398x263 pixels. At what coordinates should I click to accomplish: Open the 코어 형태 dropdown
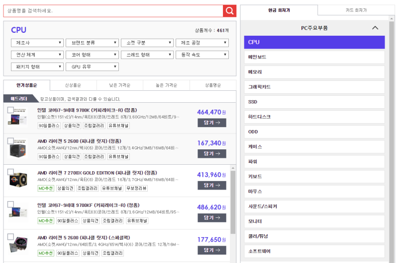(92, 55)
